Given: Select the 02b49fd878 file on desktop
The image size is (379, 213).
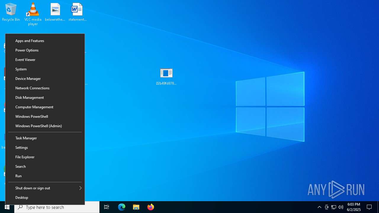Looking at the screenshot, I should (x=166, y=76).
